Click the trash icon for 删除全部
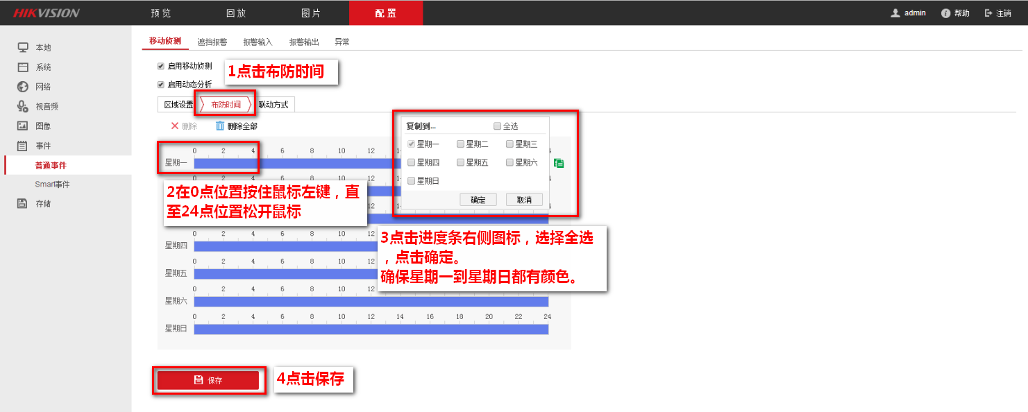The image size is (1028, 412). coord(220,126)
